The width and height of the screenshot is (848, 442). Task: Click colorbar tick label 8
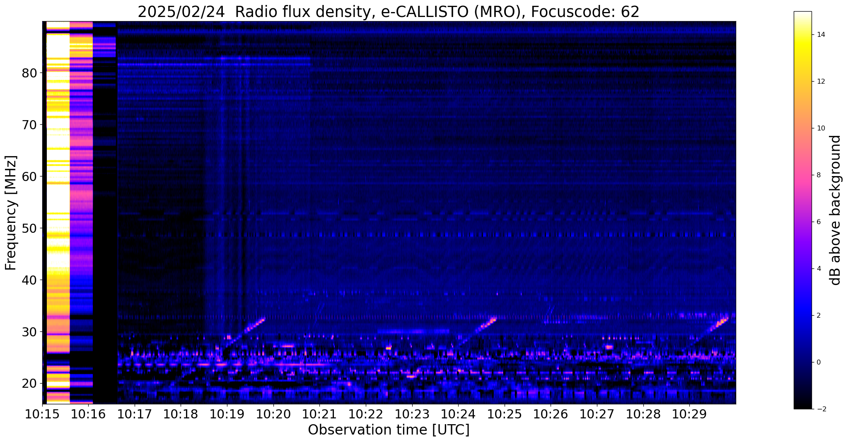(x=818, y=175)
